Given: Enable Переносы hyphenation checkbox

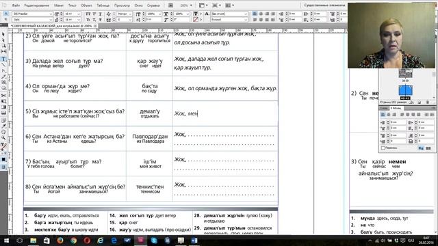Looking at the screenshot, I should point(383,148).
